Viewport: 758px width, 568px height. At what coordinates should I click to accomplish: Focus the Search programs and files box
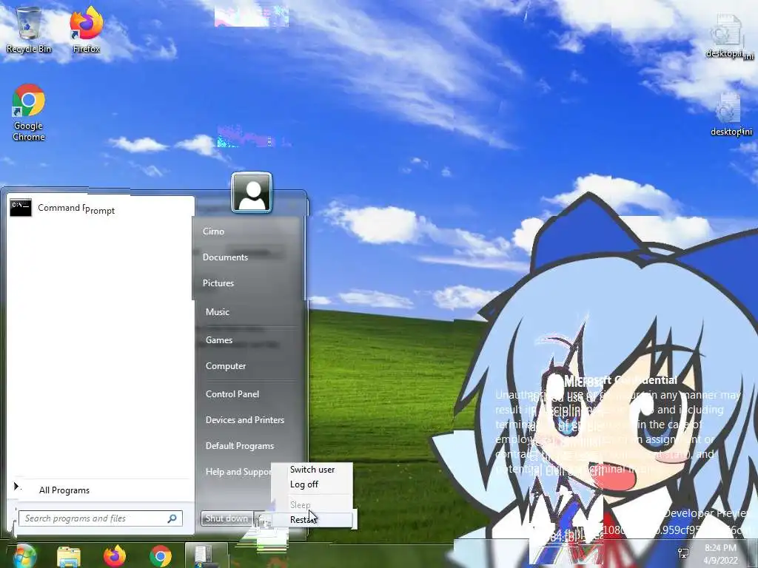101,518
